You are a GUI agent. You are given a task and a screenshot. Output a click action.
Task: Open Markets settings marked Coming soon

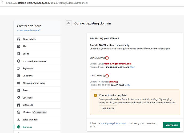(27, 112)
